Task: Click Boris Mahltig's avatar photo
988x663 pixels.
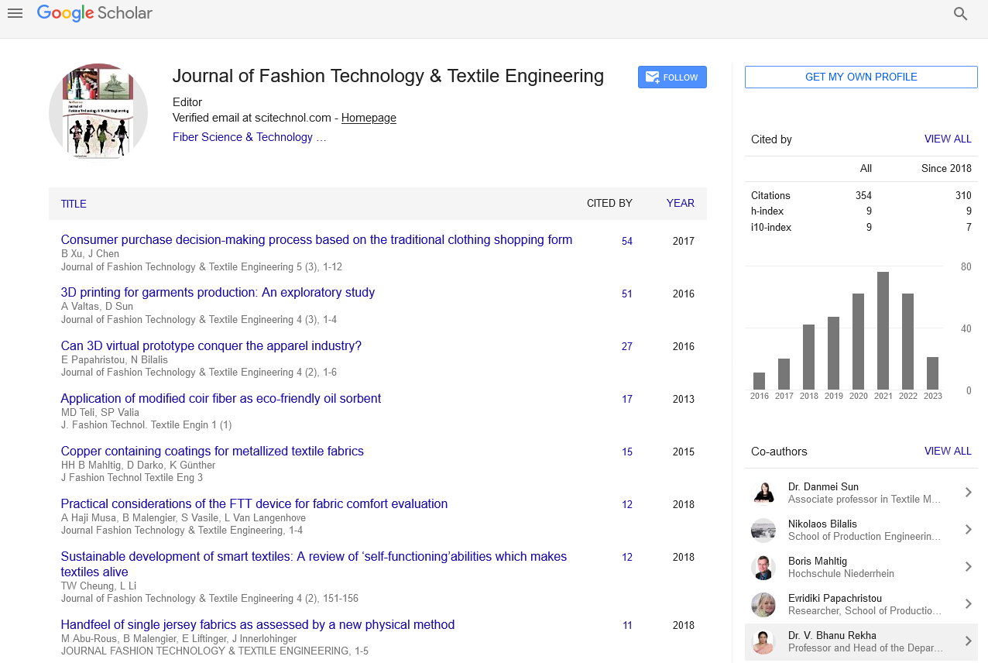Action: point(763,567)
